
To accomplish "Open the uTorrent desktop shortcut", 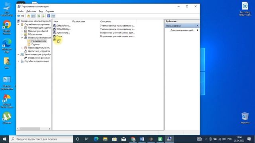I will tap(7, 118).
